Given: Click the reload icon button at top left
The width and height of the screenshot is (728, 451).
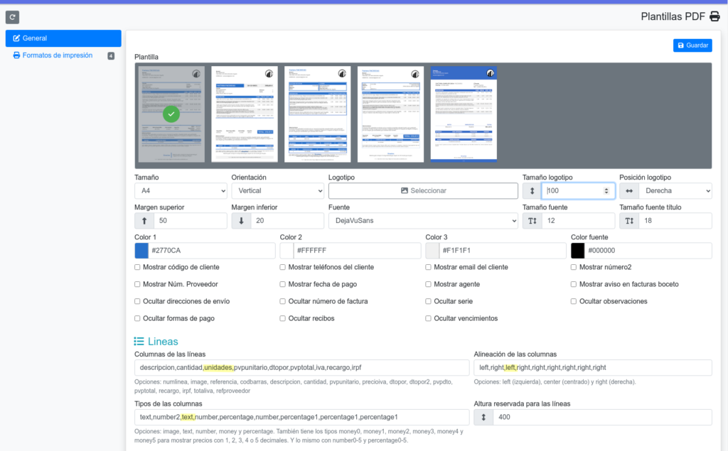Looking at the screenshot, I should 12,17.
